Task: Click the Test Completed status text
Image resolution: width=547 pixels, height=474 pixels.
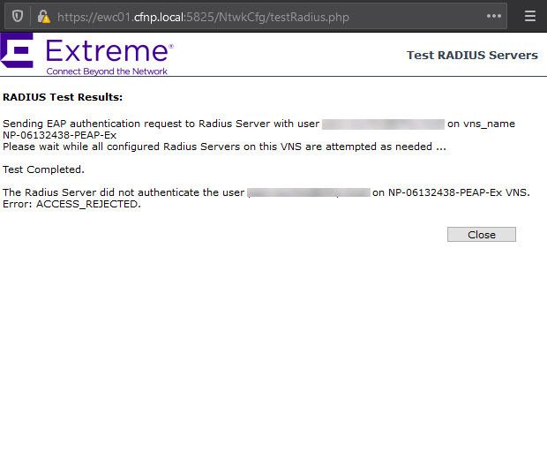Action: pos(44,169)
